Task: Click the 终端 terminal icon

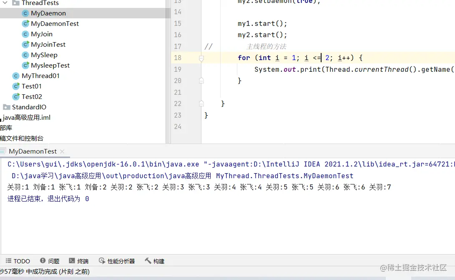Action: 72,260
